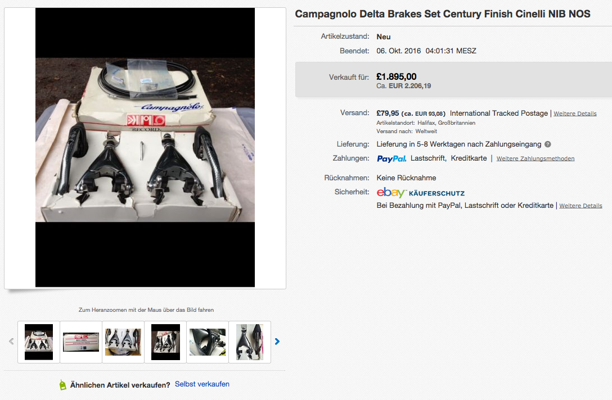Click 'Ähnlichen Artikel verkaufen?' text
Viewport: 612px width, 400px height.
click(120, 385)
